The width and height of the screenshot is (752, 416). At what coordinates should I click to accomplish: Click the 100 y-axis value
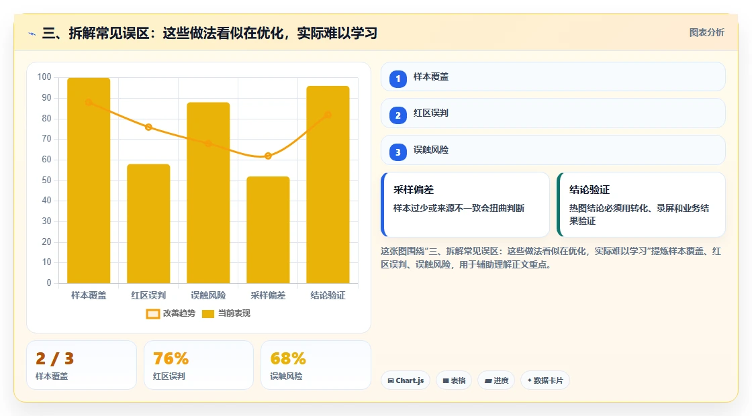click(x=44, y=76)
